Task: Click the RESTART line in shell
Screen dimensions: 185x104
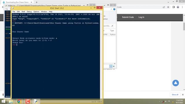Action: pos(56,24)
